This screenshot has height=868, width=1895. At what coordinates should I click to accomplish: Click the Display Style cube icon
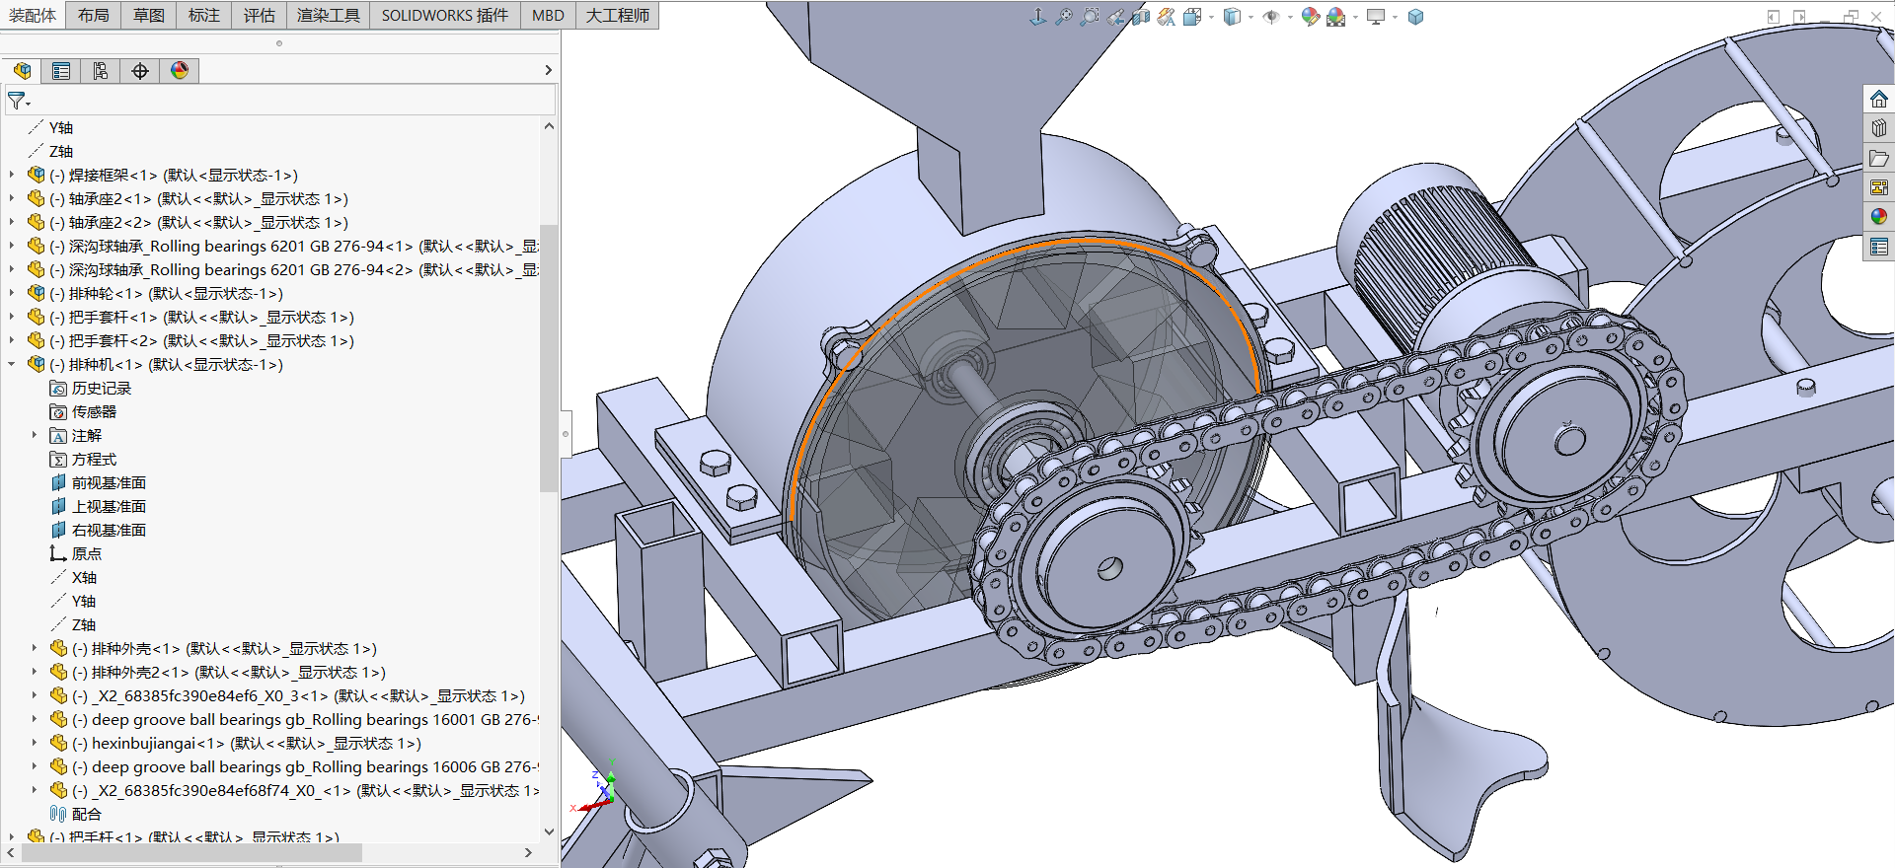coord(1232,17)
